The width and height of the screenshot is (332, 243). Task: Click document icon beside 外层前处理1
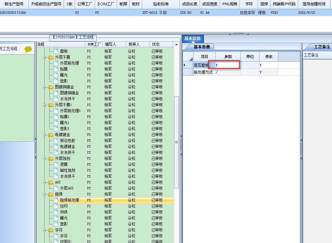point(56,111)
